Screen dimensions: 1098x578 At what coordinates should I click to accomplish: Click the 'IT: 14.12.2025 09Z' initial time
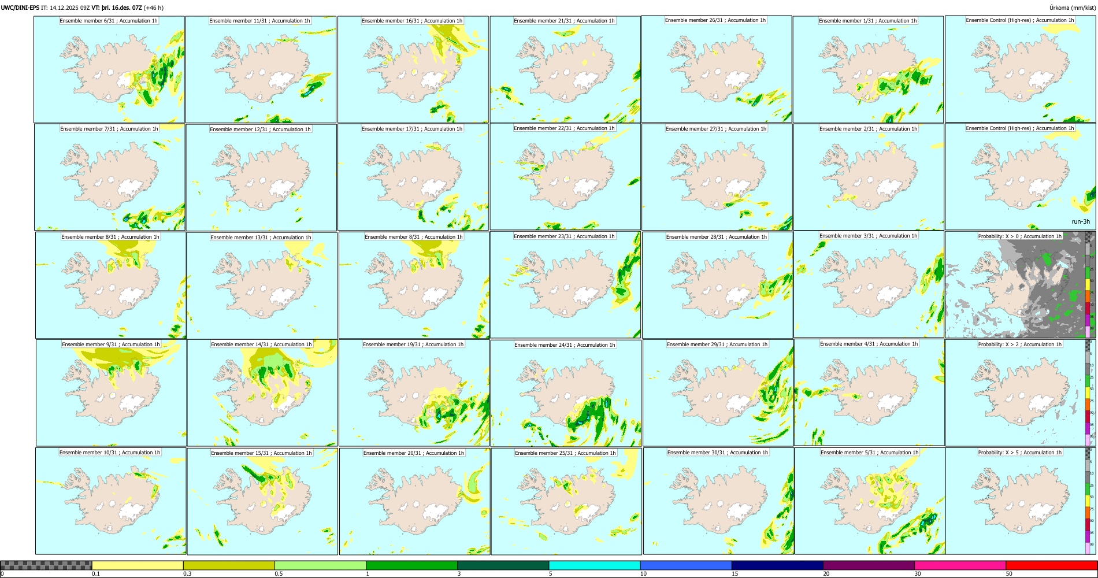coord(65,8)
